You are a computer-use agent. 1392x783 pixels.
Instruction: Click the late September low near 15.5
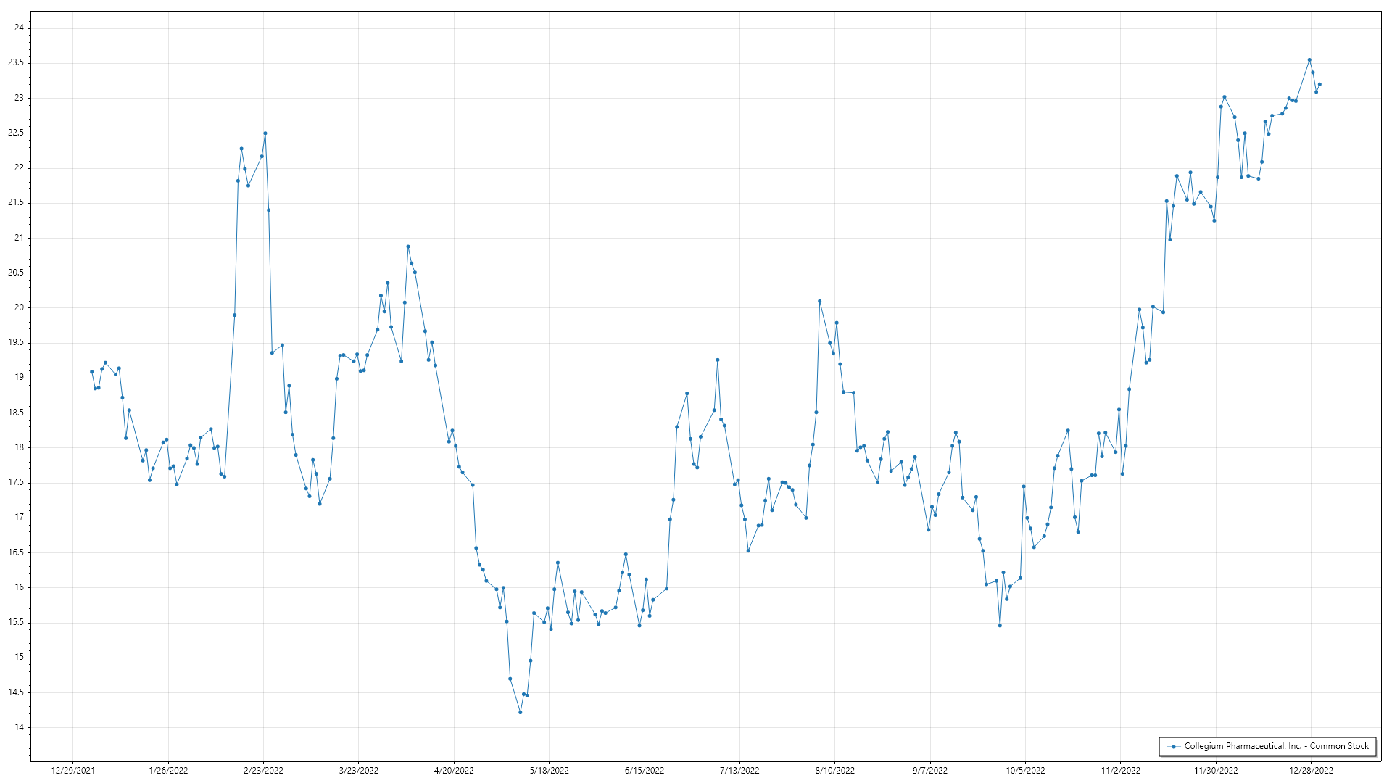(x=1000, y=626)
